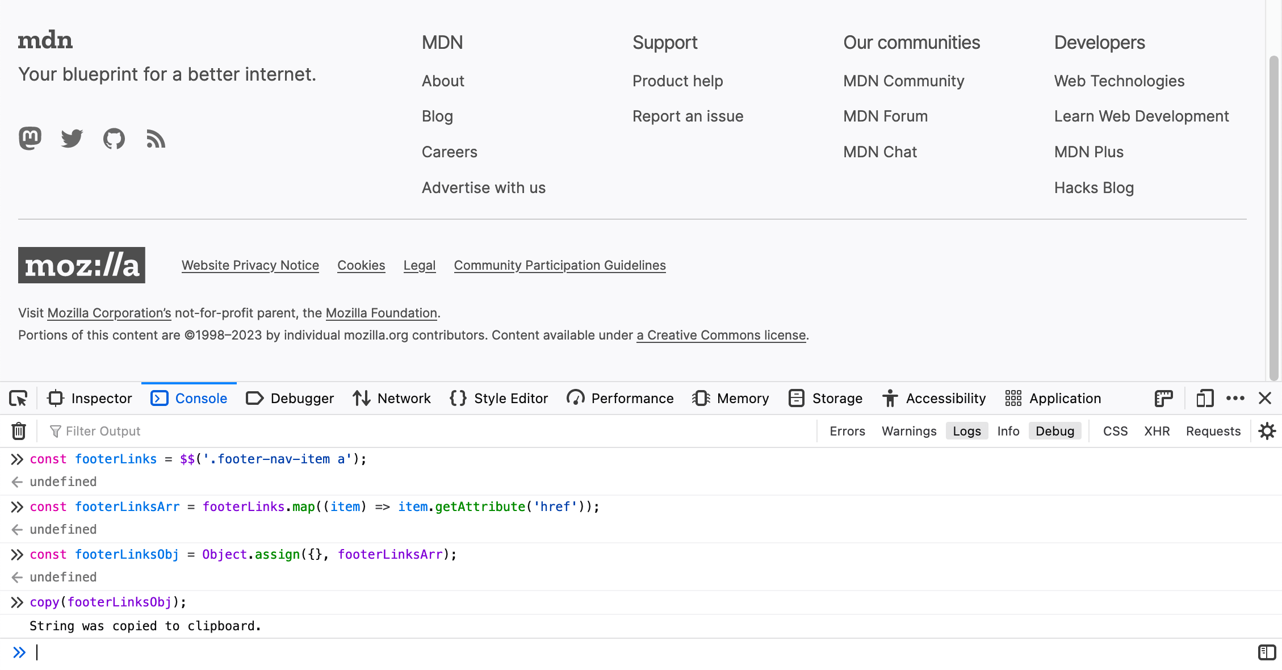Screen dimensions: 1282x670
Task: Open the Twitter bird icon
Action: point(72,139)
